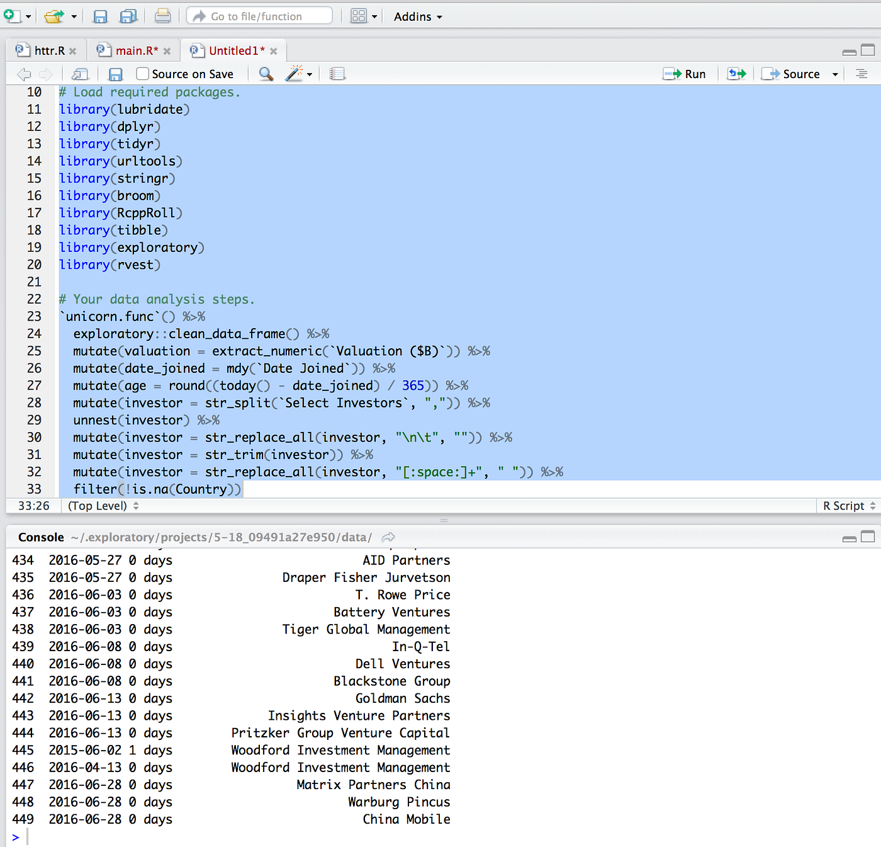Click the re-run previous code button
Viewport: 881px width, 847px height.
click(x=736, y=74)
